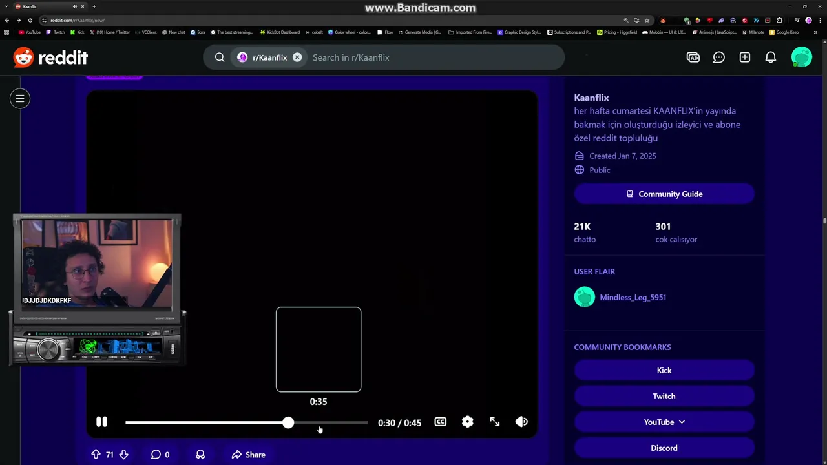Open the Sora bookmark
This screenshot has height=465, width=827.
click(197, 32)
